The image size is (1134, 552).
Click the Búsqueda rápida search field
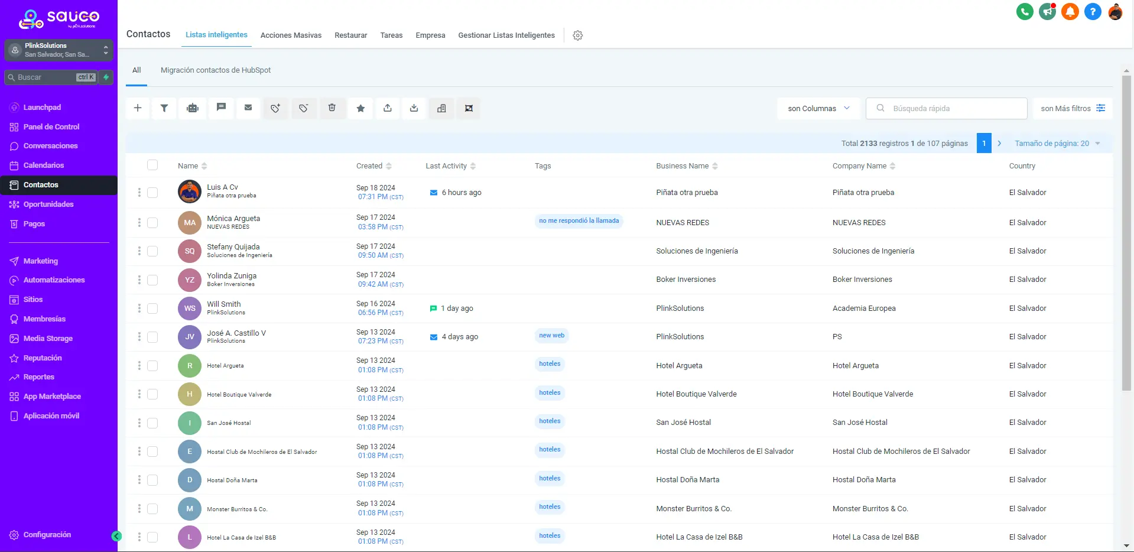coord(947,108)
